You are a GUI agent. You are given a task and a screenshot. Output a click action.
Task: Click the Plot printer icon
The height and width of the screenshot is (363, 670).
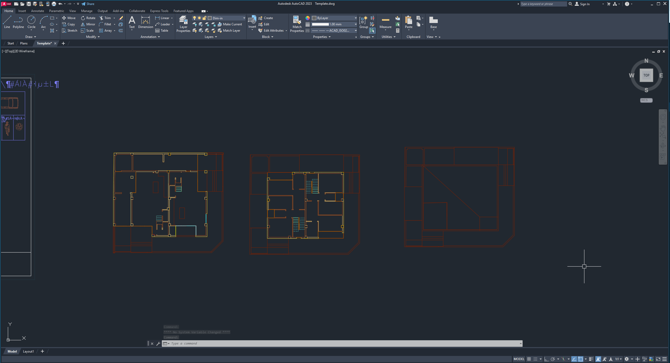point(54,4)
